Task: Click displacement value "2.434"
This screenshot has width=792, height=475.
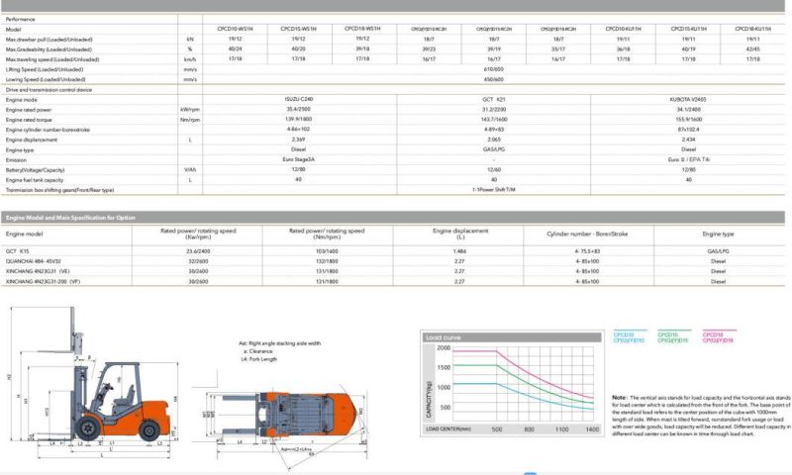Action: pos(688,140)
